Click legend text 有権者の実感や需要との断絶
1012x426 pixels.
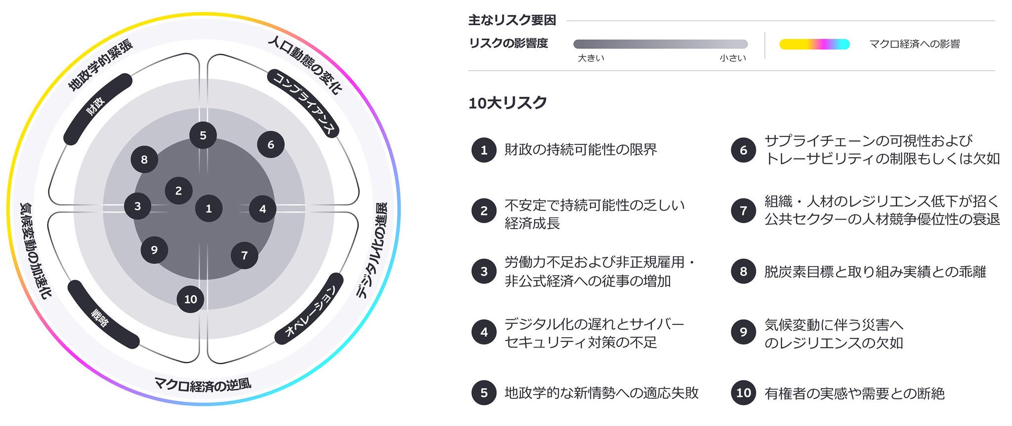tap(854, 393)
